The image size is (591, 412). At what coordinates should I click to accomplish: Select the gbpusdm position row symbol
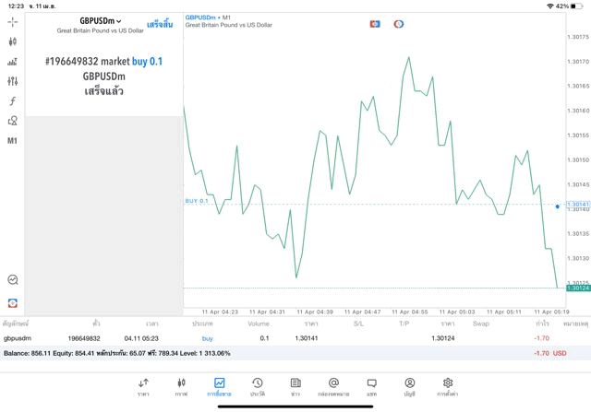click(18, 338)
